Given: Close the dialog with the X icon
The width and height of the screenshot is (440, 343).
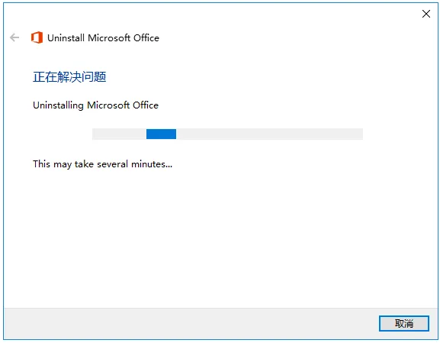Looking at the screenshot, I should click(426, 14).
